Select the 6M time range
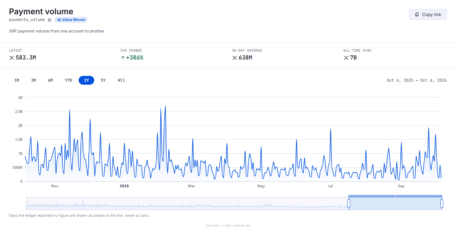This screenshot has width=456, height=231. point(50,80)
